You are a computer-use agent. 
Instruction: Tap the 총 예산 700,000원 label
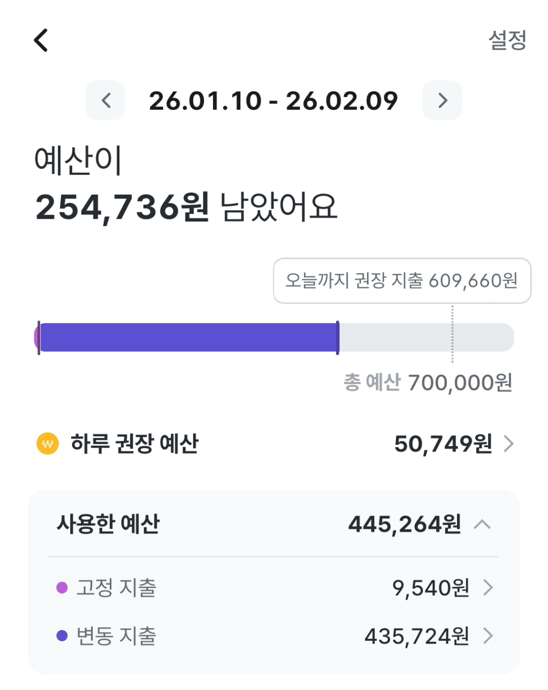tap(428, 383)
